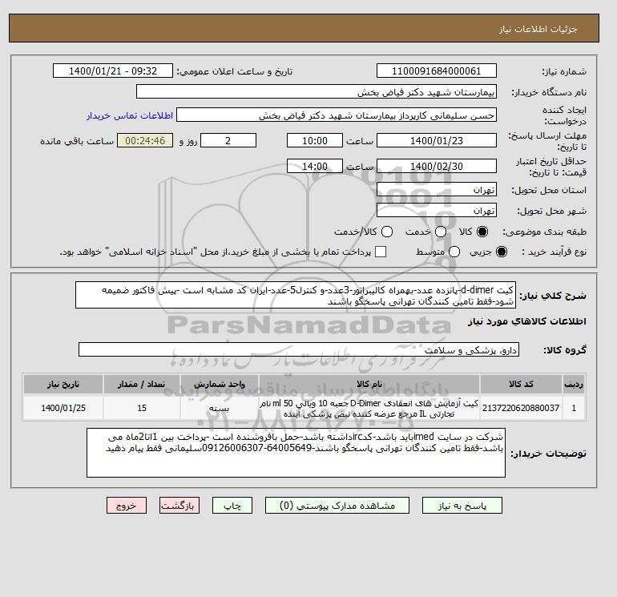Click the deadline time 10:00 field
The height and width of the screenshot is (597, 617).
315,140
